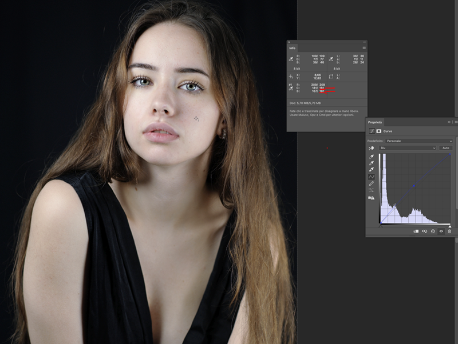Pick the gray point eyedropper
458x344 pixels.
coord(372,163)
